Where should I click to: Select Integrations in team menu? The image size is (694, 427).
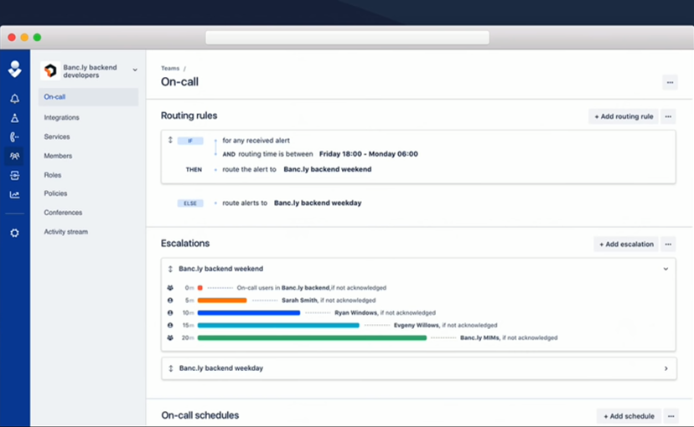click(61, 117)
